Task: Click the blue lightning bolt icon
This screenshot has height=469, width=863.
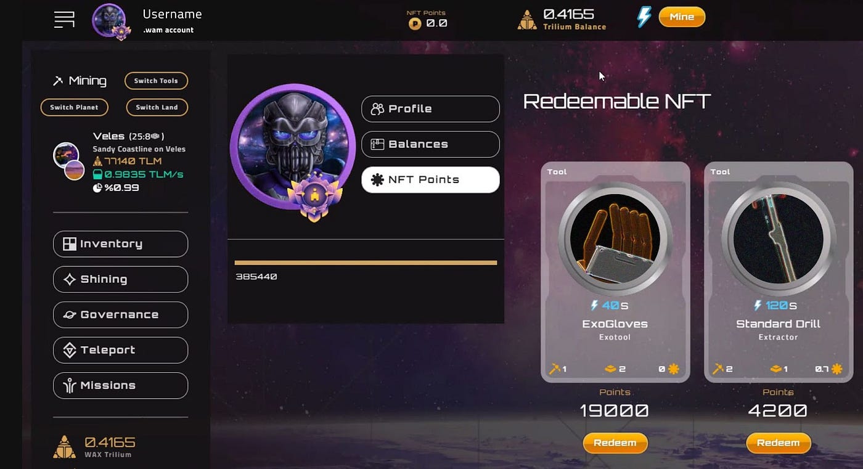Action: click(644, 17)
